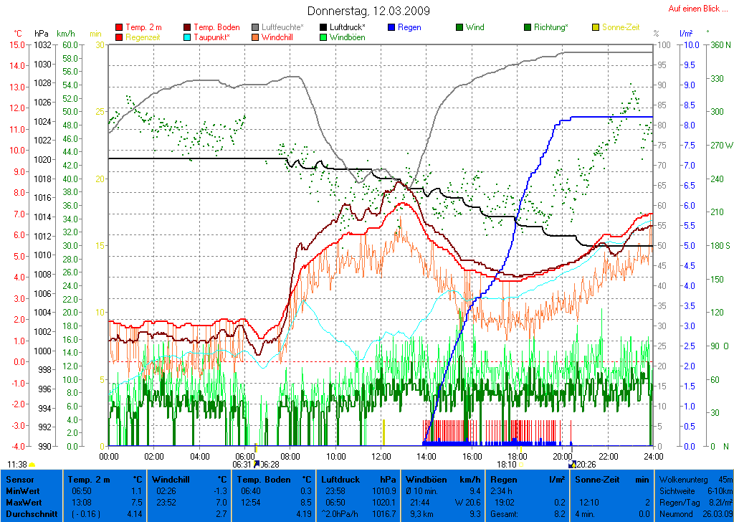The height and width of the screenshot is (522, 734).
Task: Click the bright green Windböen legend square
Action: tap(324, 37)
